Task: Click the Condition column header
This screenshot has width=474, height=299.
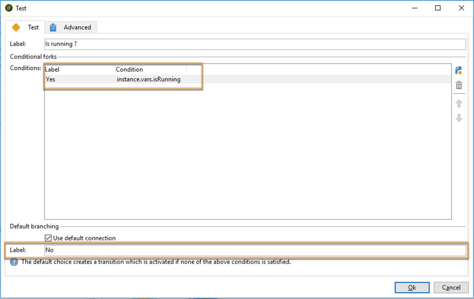Action: click(151, 69)
